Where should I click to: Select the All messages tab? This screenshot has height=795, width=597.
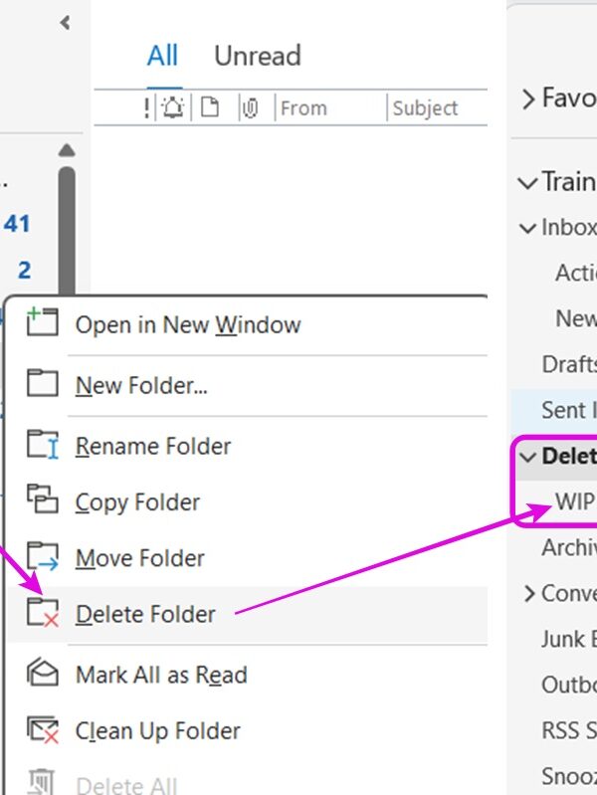tap(162, 56)
